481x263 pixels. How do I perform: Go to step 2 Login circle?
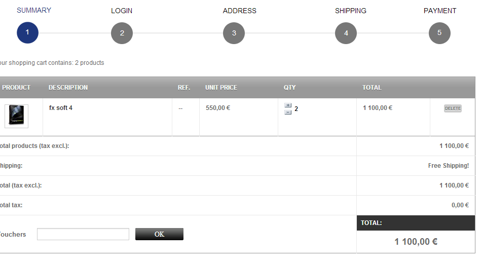coord(122,33)
